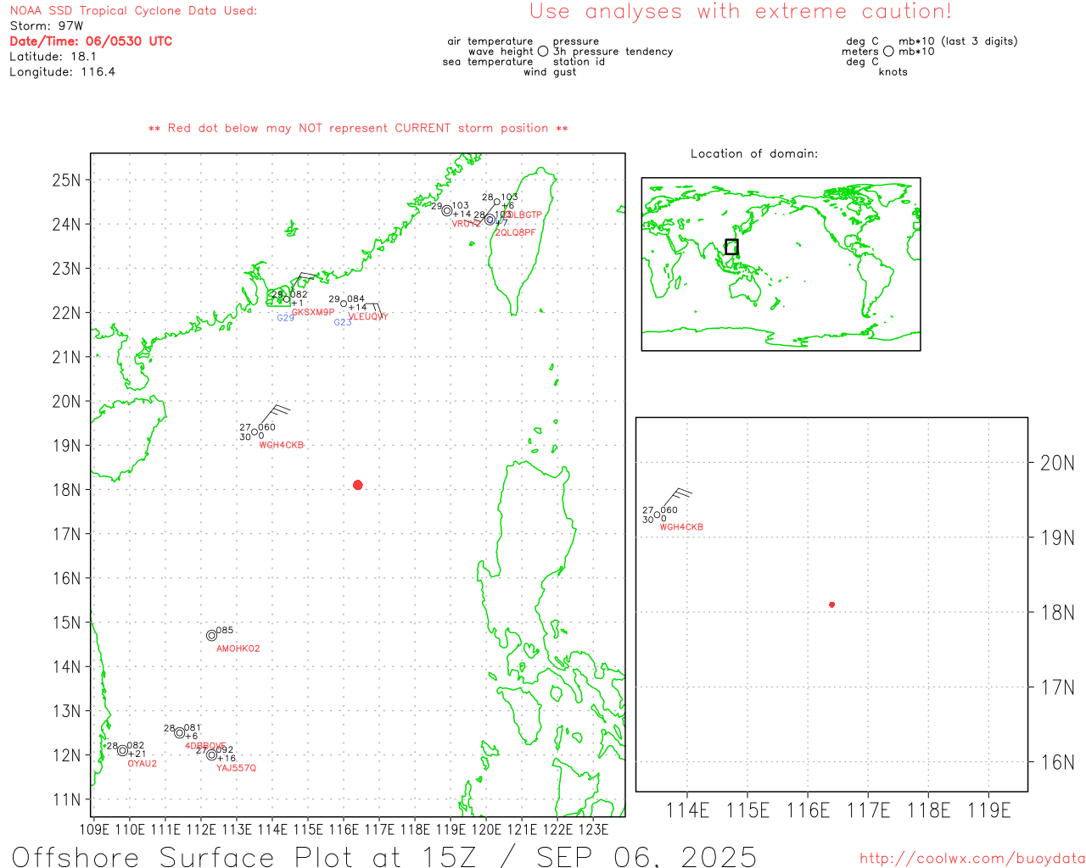Click the red storm position dot on main map
Viewport: 1086px width, 868px height.
tap(358, 485)
